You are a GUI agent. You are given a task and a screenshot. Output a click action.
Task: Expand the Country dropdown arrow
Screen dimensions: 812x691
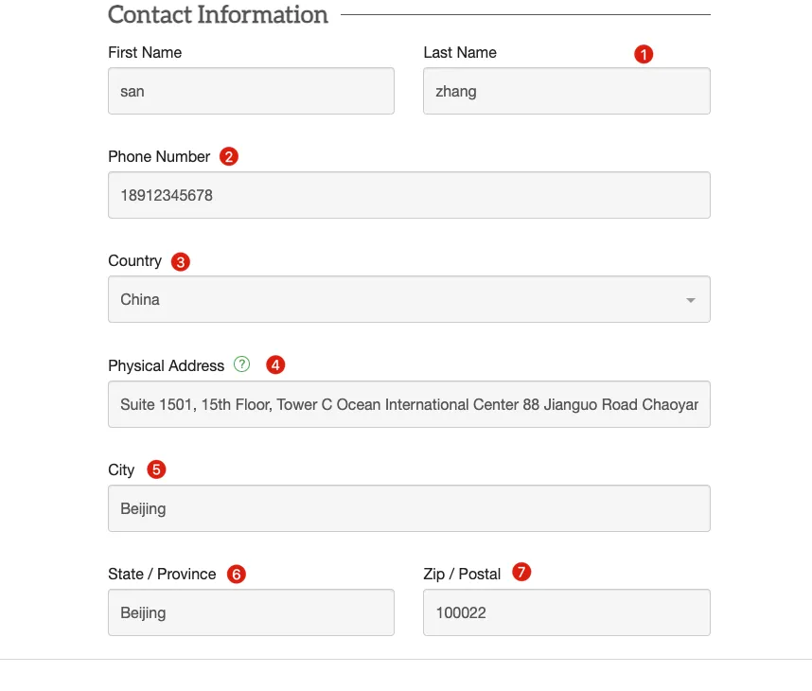pos(690,300)
